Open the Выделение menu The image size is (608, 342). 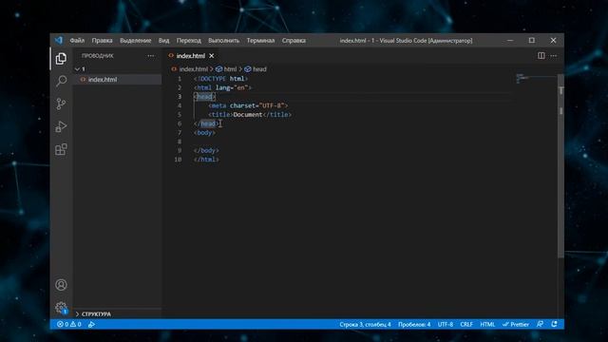[x=135, y=40]
